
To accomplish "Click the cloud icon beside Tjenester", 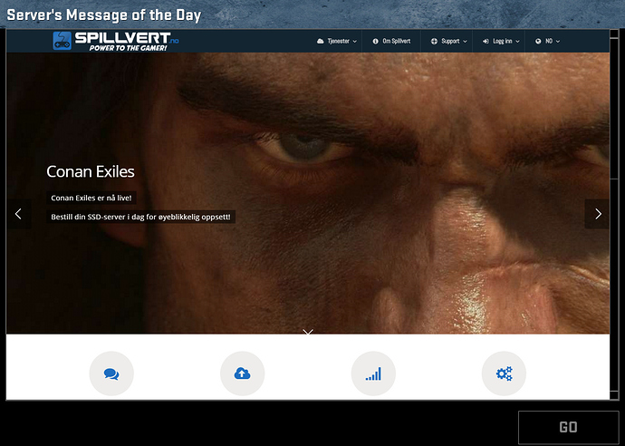I will pos(320,41).
